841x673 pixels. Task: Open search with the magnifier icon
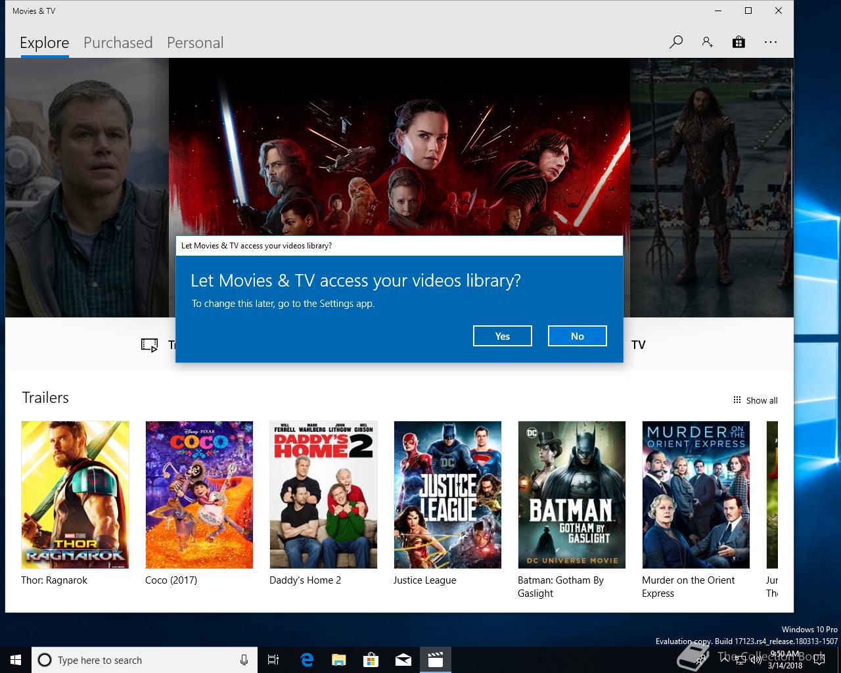tap(675, 42)
